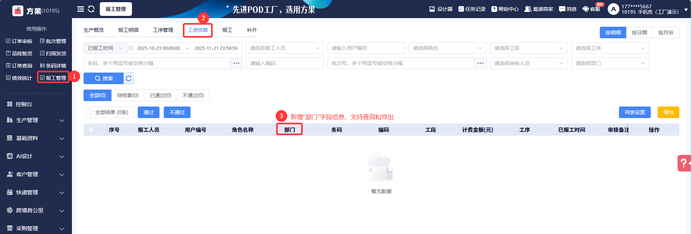Open 扫描发货 shortcut in sidebar
The height and width of the screenshot is (234, 692).
53,53
